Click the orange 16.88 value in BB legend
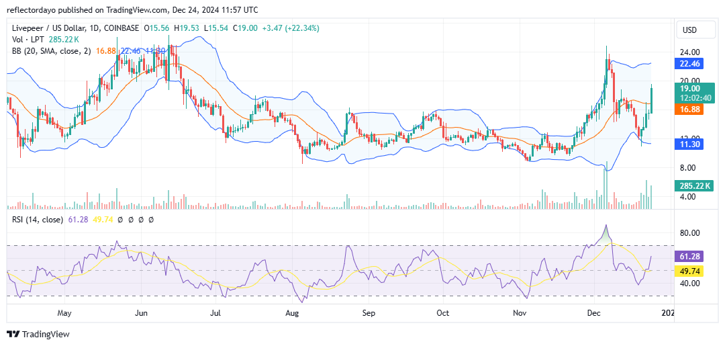The image size is (725, 346). pyautogui.click(x=105, y=51)
